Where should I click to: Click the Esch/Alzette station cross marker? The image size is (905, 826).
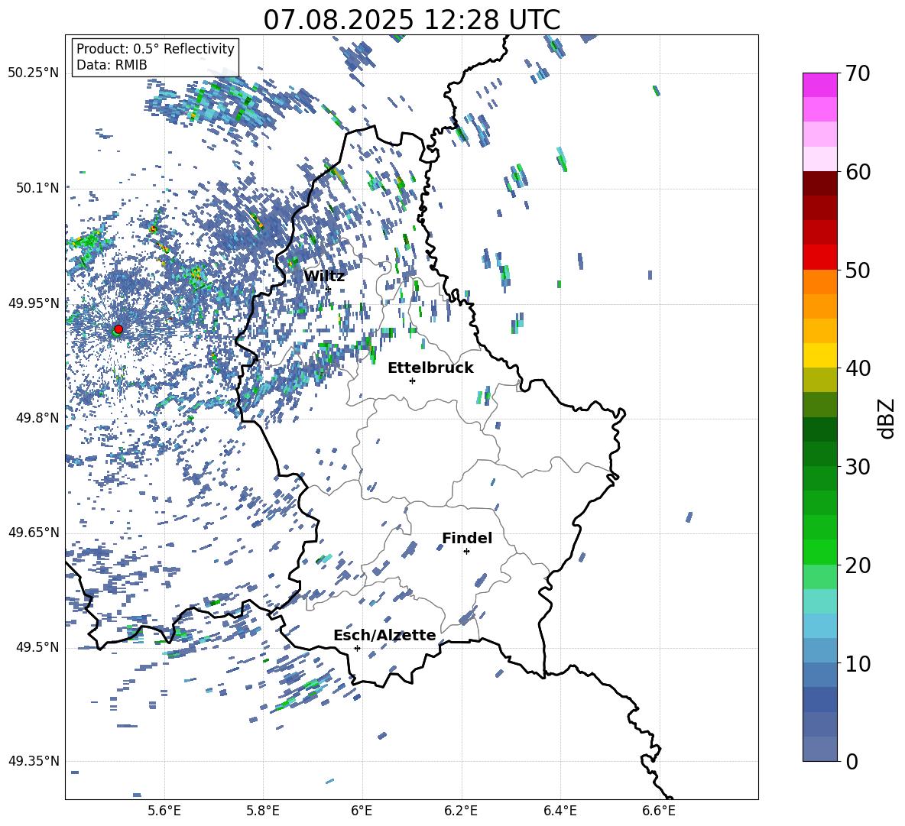357,648
